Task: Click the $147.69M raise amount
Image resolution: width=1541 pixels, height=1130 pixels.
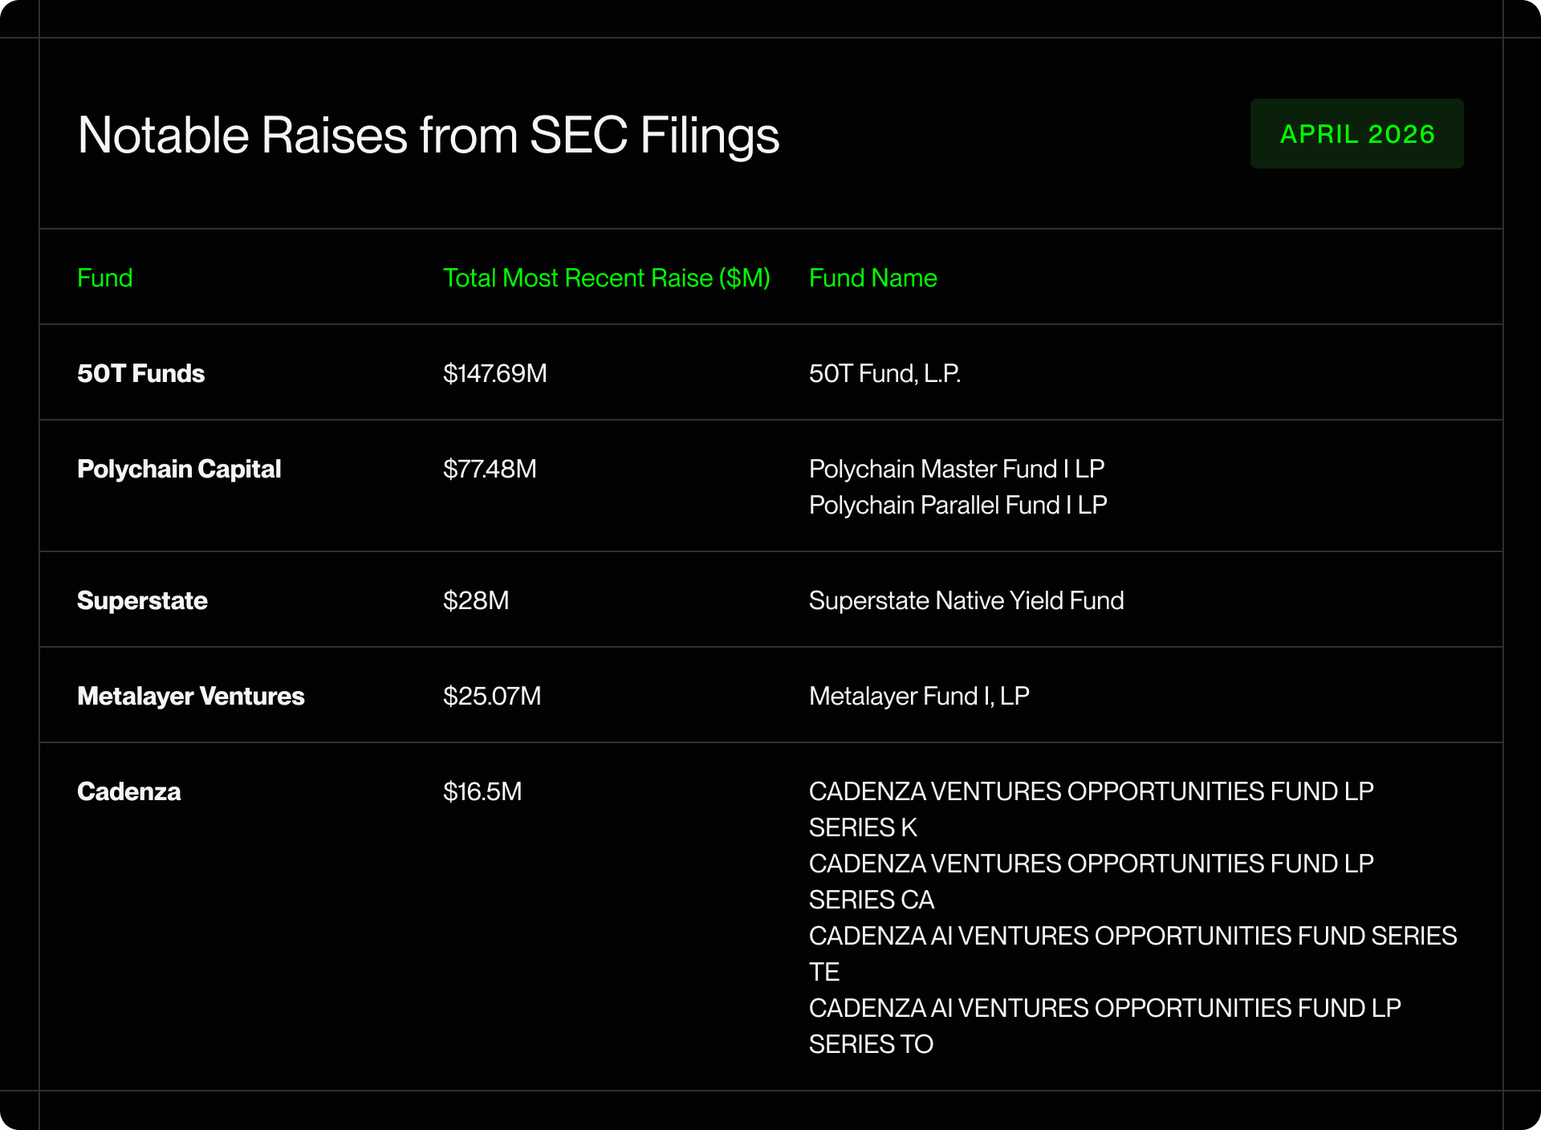Action: tap(495, 373)
